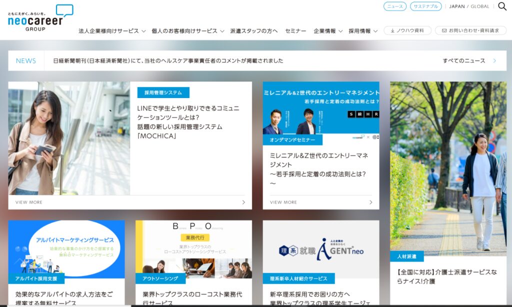Open the 日経新聞朝刊 news headline
Image resolution: width=512 pixels, height=307 pixels.
click(x=168, y=61)
